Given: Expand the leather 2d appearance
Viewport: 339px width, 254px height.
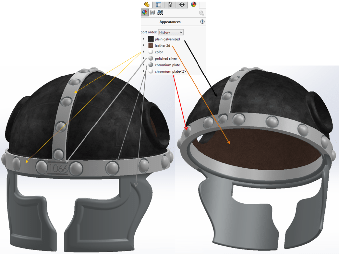Looking at the screenshot, I should 144,45.
